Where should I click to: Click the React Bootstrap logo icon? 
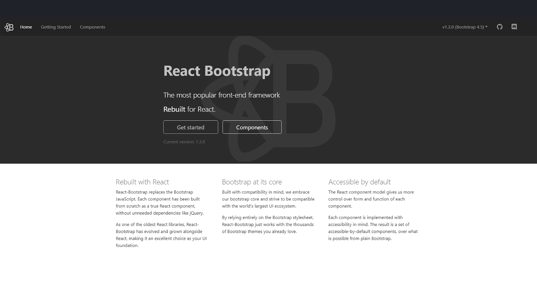click(9, 27)
